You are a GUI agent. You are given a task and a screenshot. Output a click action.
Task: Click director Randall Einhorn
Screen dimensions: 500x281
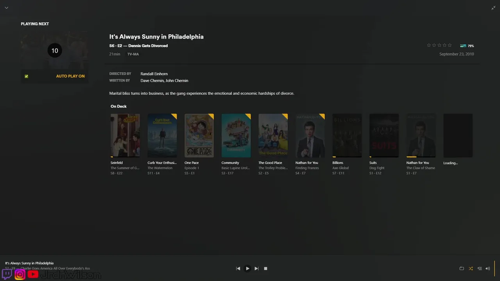point(154,74)
